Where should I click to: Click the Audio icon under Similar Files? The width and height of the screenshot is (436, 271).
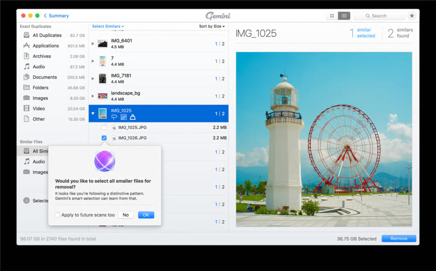coord(27,162)
